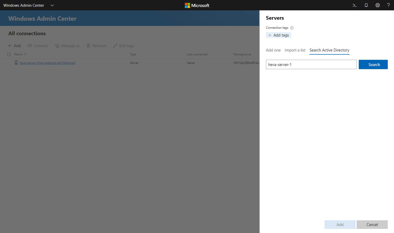Click the 'All connections' heading
This screenshot has width=394, height=233.
pos(27,33)
